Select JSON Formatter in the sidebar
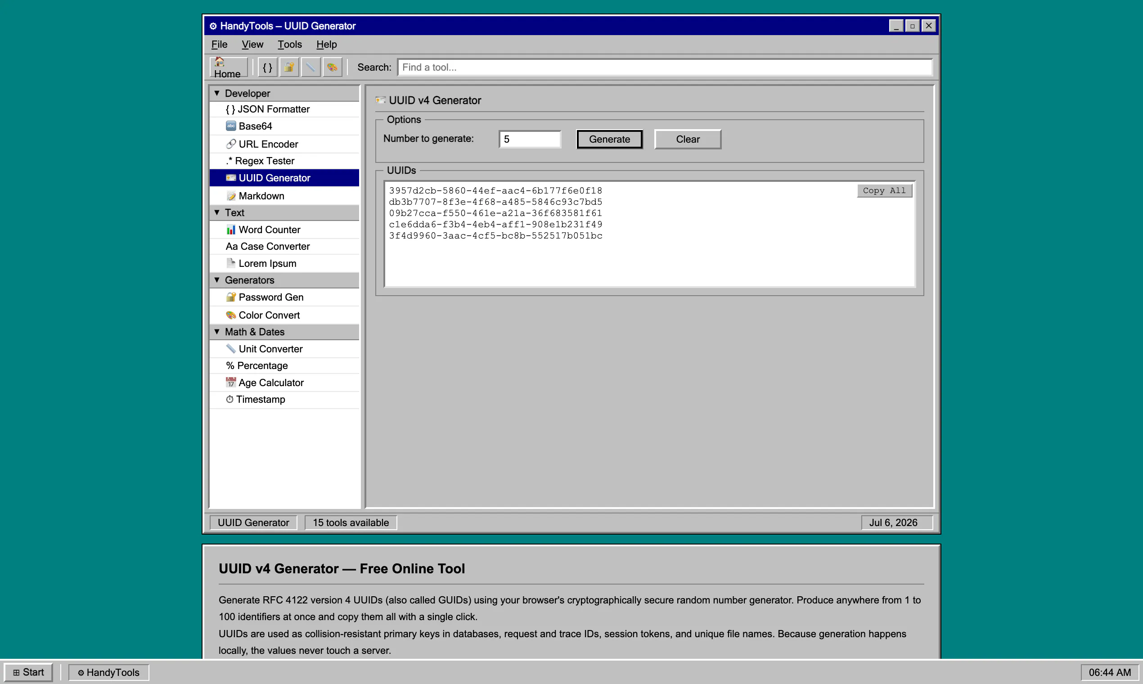The width and height of the screenshot is (1143, 684). (x=284, y=109)
